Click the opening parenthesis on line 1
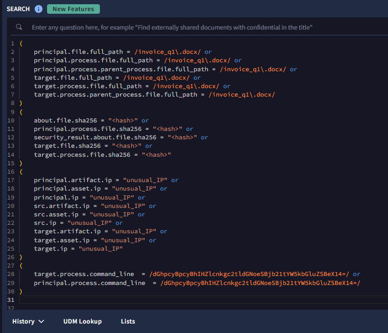The height and width of the screenshot is (333, 388). (x=21, y=43)
